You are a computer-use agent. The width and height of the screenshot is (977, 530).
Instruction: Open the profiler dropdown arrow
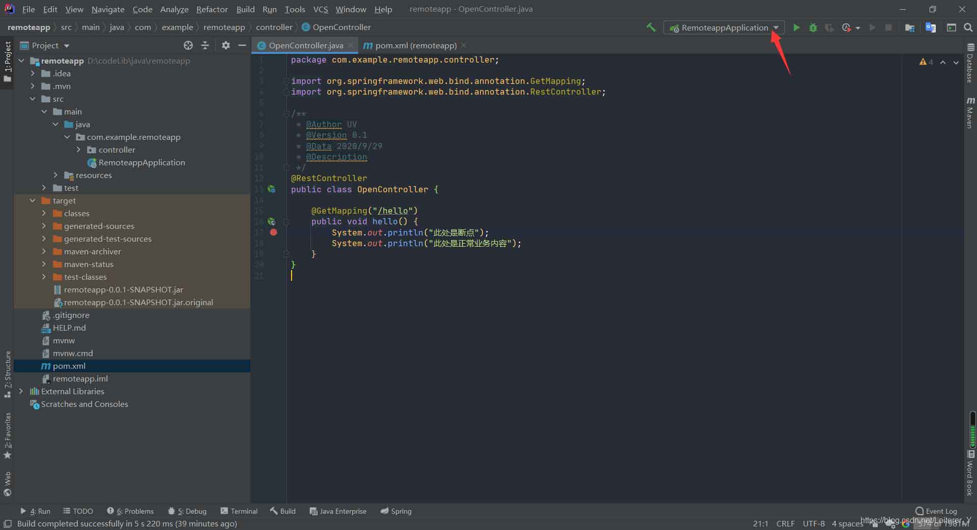tap(858, 28)
